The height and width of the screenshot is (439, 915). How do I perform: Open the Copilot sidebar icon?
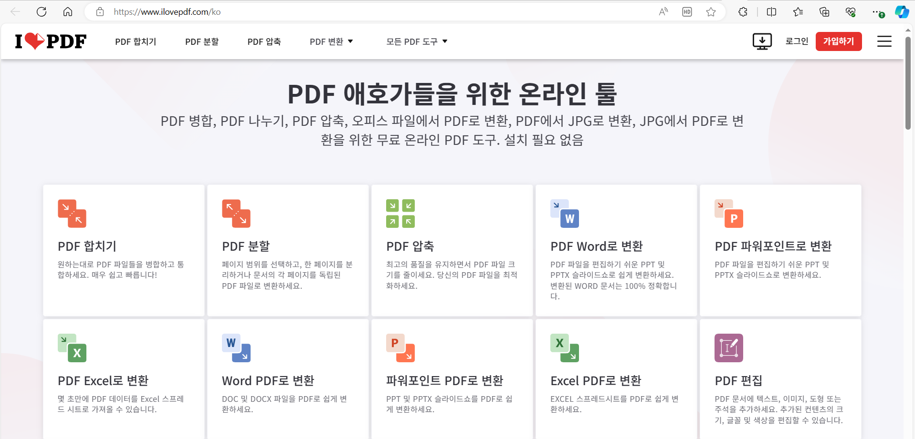click(902, 12)
